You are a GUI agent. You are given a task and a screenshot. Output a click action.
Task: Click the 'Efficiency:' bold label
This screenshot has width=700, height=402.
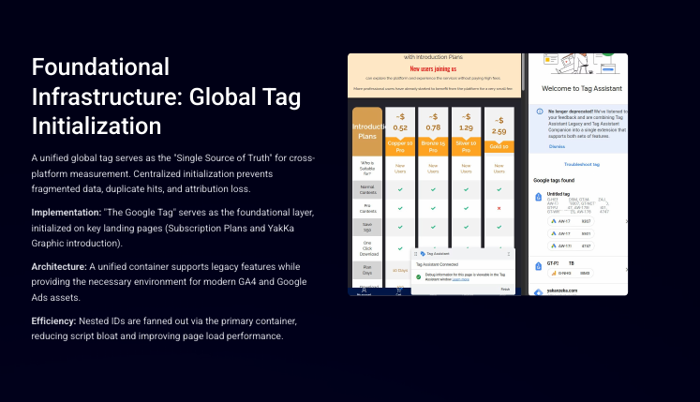click(x=53, y=321)
